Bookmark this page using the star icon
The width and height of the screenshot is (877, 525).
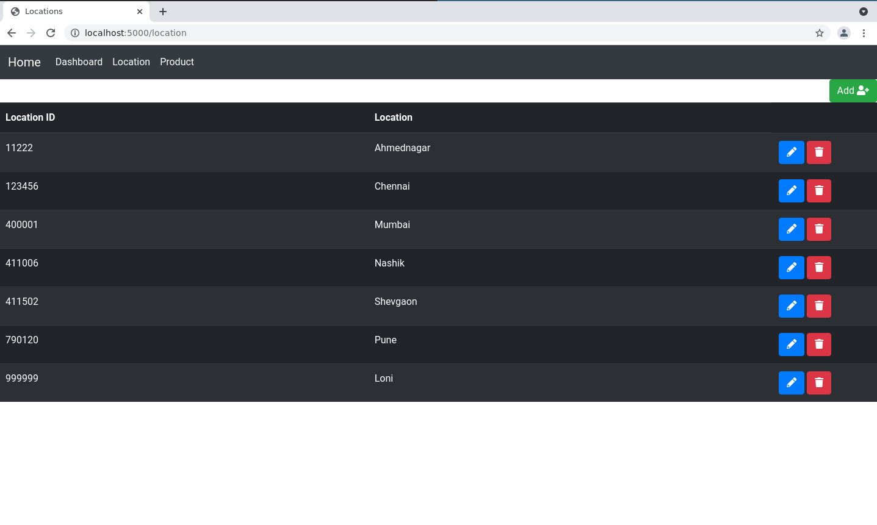click(820, 33)
